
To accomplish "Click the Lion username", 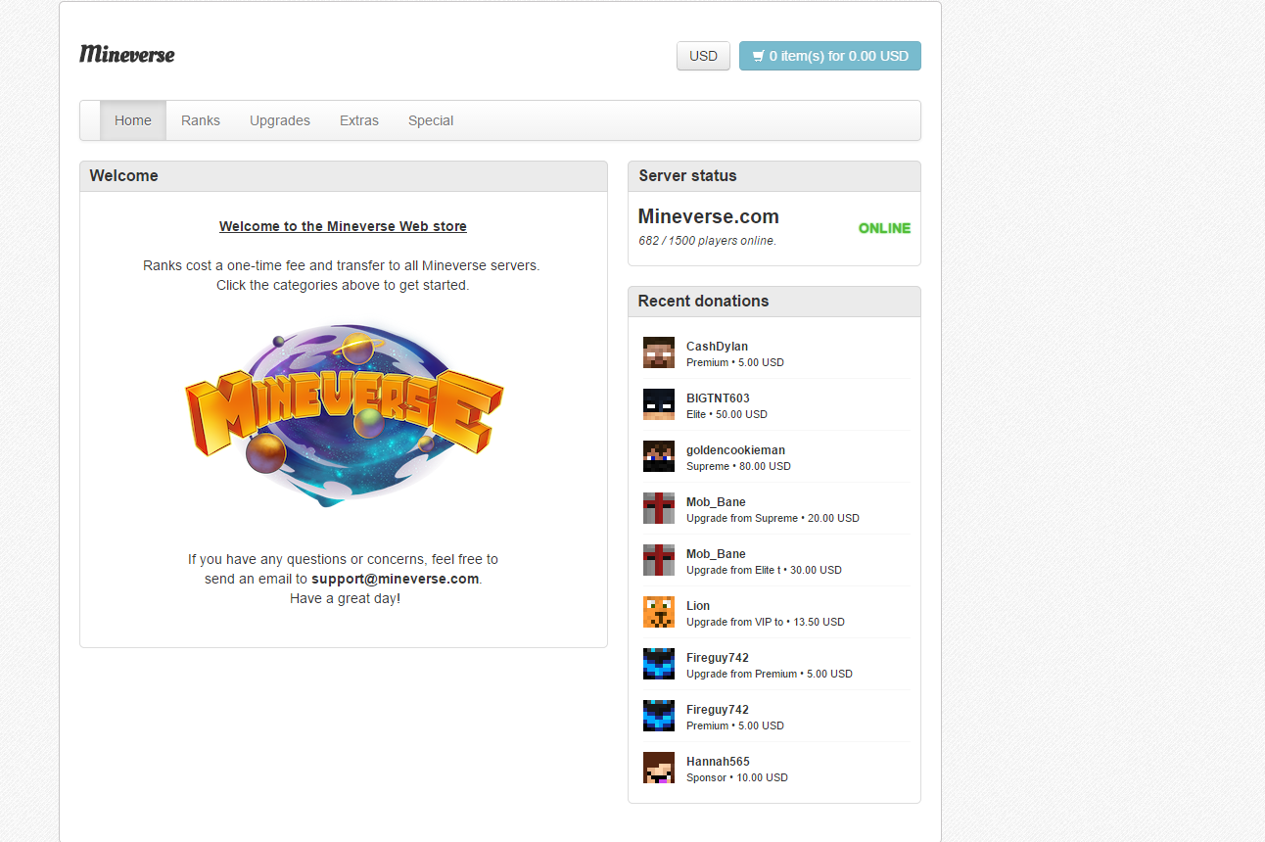I will (698, 606).
